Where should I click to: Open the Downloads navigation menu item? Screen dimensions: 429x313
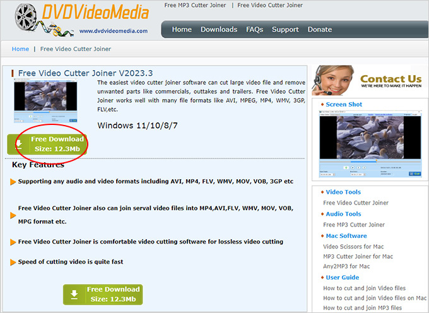tap(219, 29)
